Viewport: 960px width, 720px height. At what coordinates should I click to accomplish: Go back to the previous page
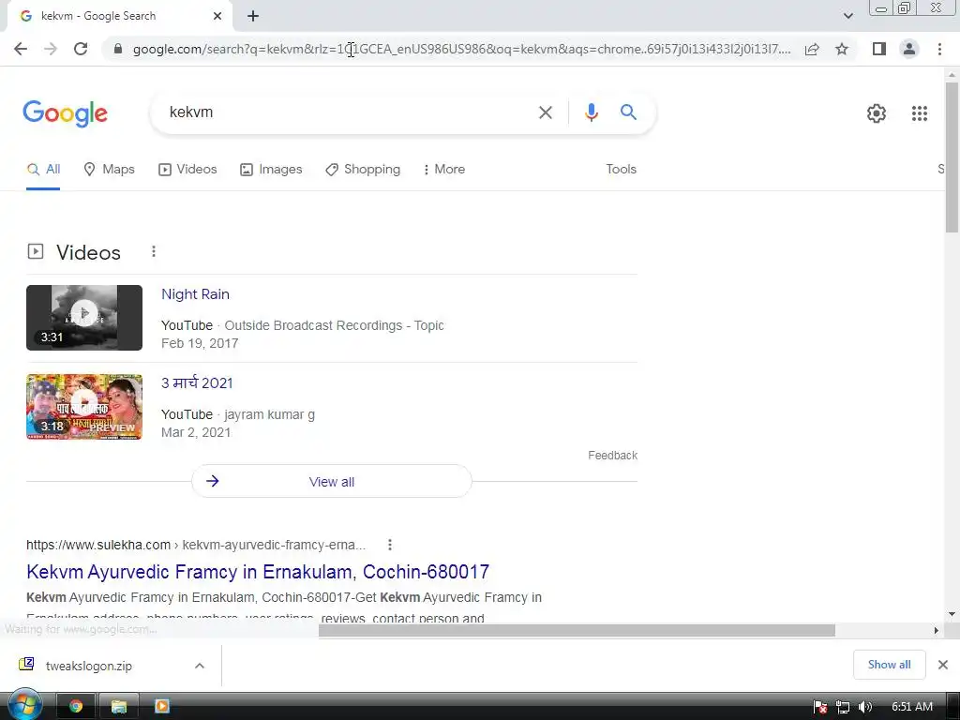(21, 49)
